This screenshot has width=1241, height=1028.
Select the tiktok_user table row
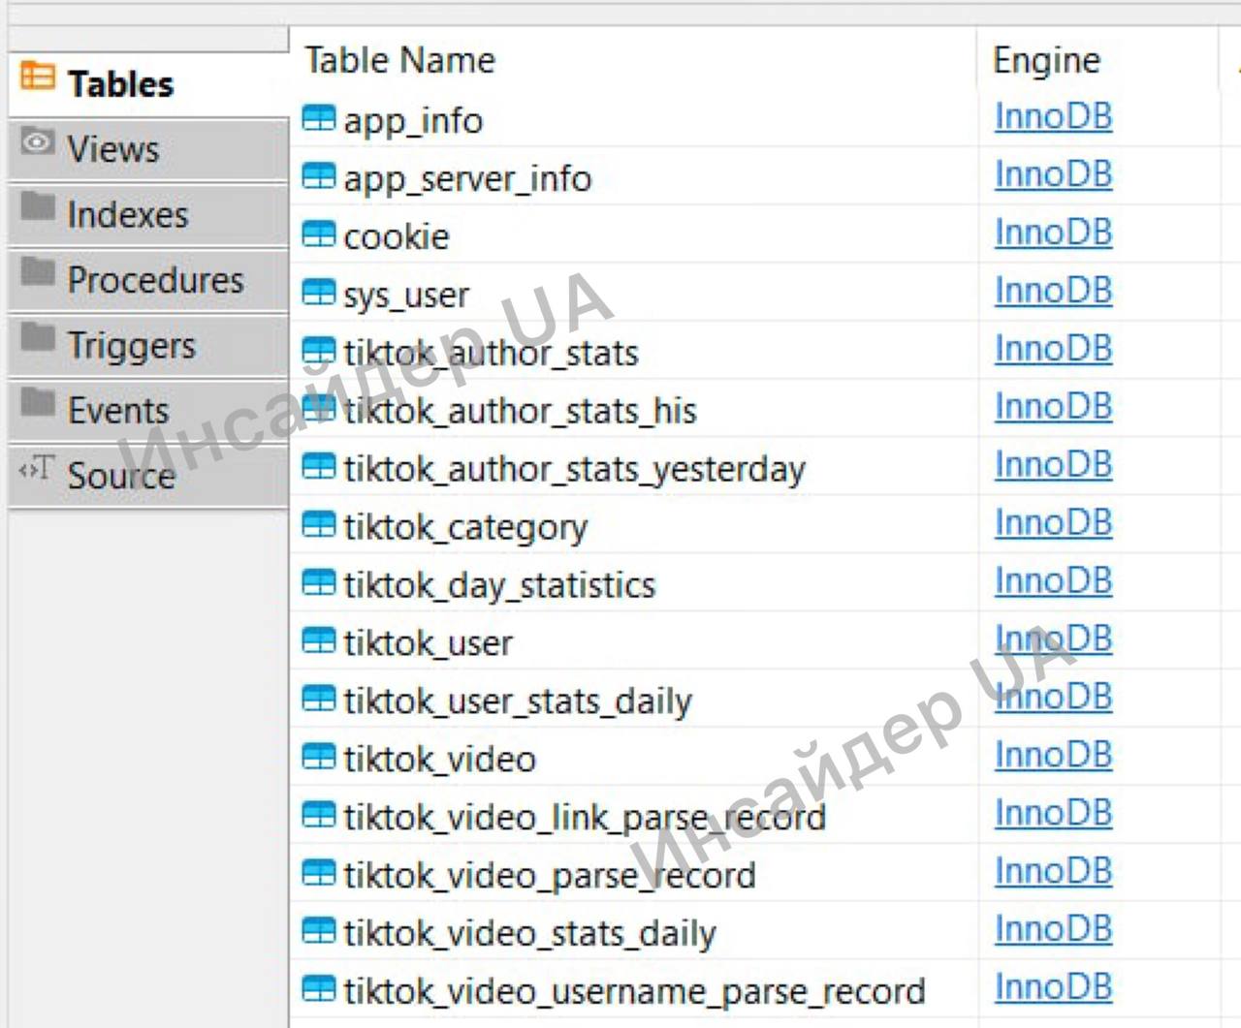pos(428,643)
